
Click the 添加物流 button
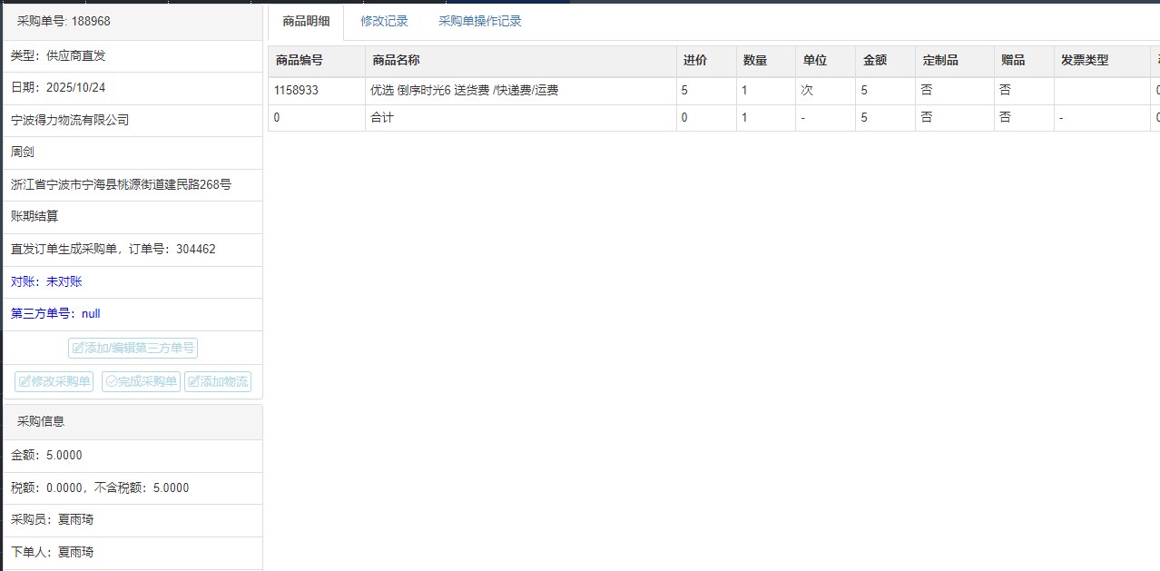pyautogui.click(x=218, y=381)
